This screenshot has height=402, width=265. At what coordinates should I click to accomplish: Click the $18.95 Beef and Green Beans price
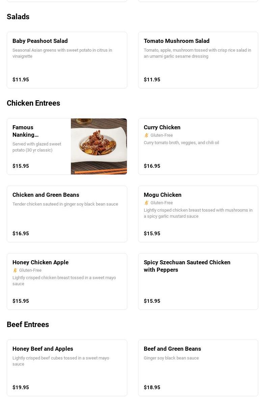[x=152, y=387]
